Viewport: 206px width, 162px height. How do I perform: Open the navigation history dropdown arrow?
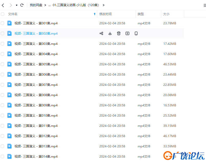point(17,5)
